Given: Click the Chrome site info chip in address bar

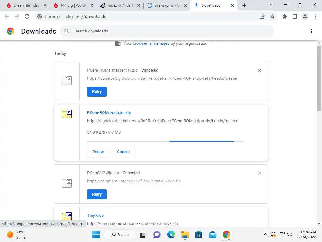Looking at the screenshot, I should [49, 16].
